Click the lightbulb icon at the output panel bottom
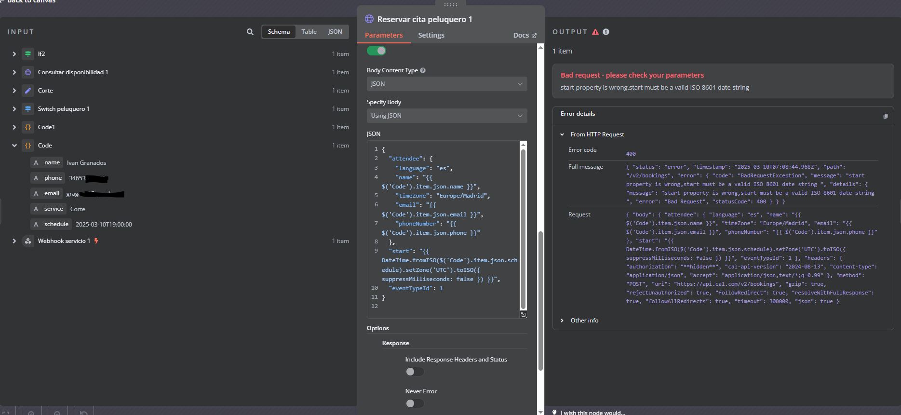Screen dimensions: 901x415 tap(554, 412)
